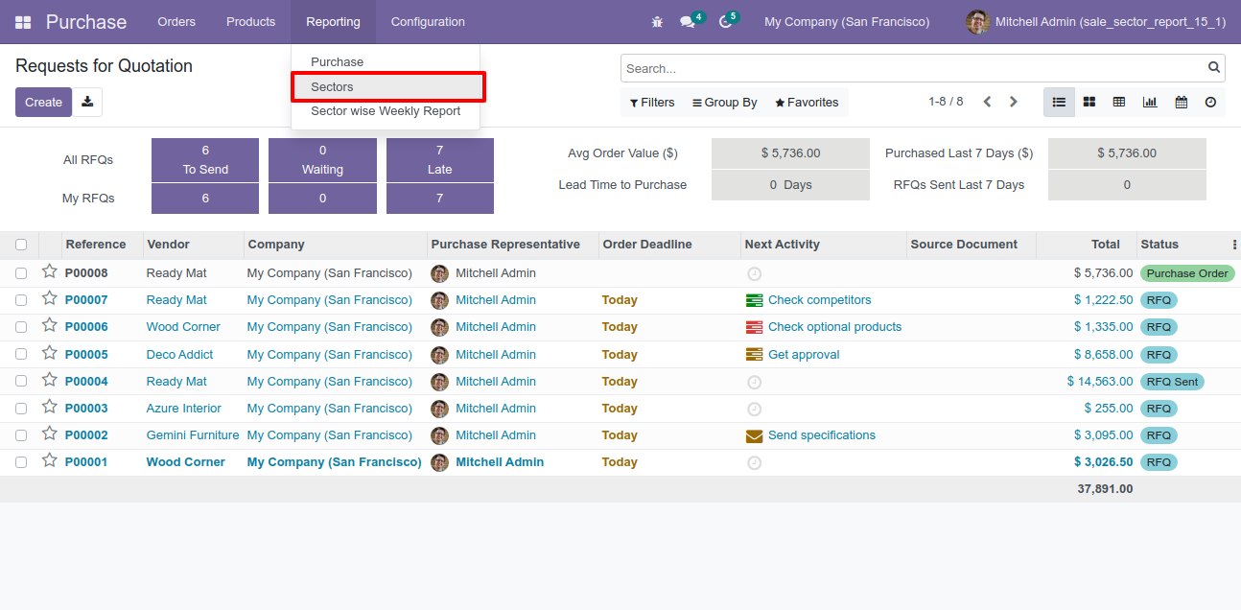The width and height of the screenshot is (1241, 610).
Task: Click the Purchase app title
Action: [86, 22]
